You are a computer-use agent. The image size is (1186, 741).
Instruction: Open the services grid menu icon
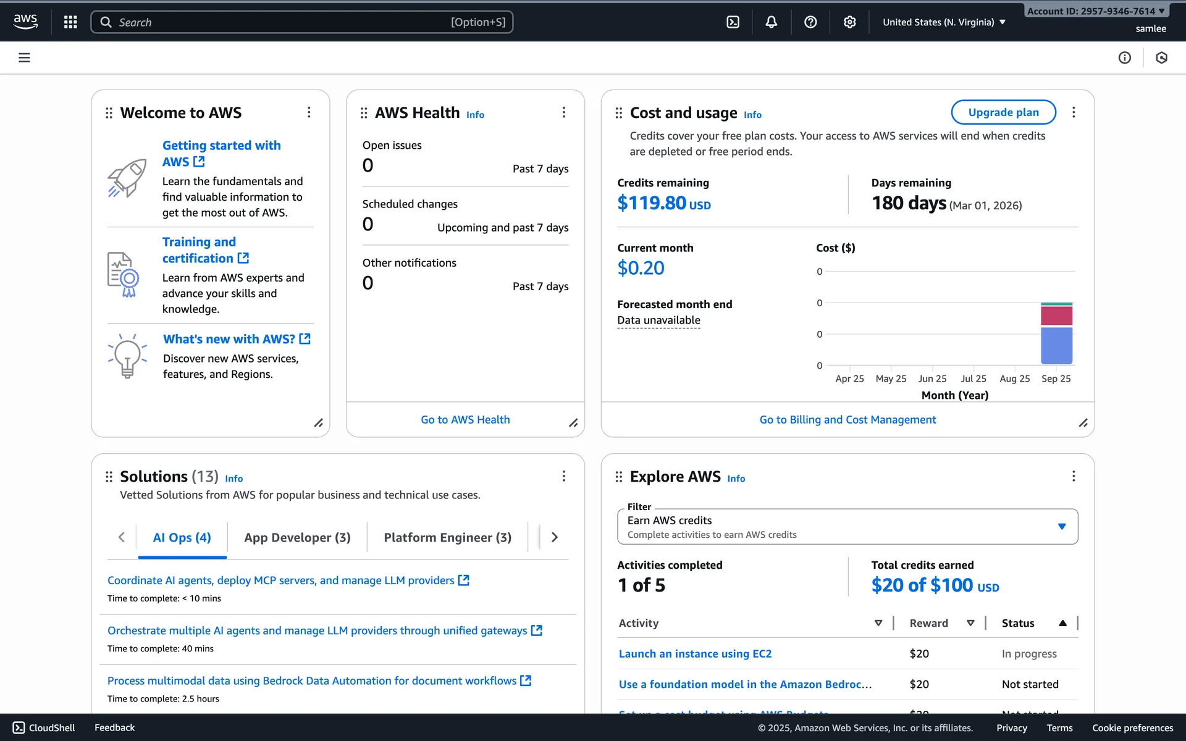[x=70, y=22]
